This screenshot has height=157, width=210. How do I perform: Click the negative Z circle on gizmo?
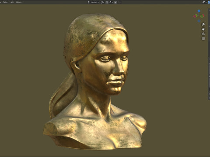pyautogui.click(x=199, y=21)
